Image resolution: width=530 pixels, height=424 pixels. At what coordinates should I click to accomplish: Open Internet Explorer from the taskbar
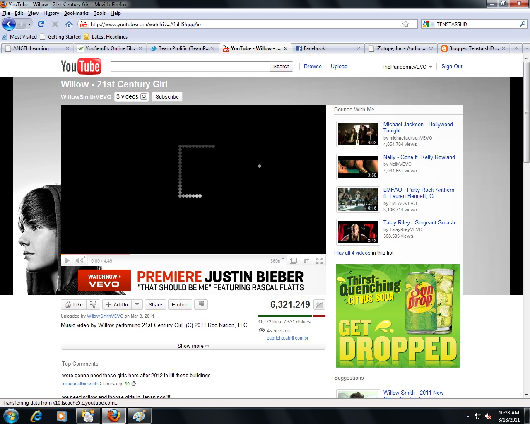[37, 416]
